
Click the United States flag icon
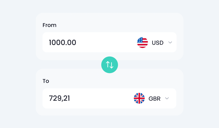pos(142,42)
